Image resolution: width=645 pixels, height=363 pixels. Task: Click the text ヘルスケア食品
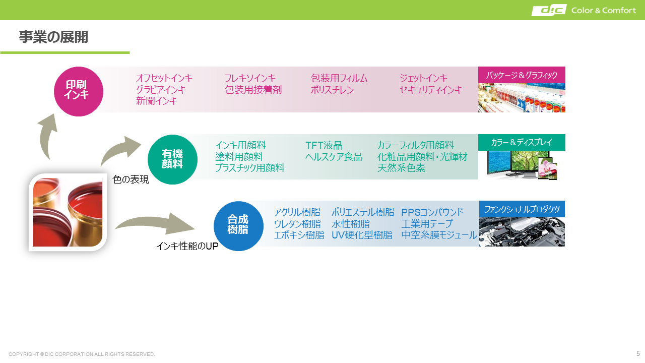pos(334,157)
